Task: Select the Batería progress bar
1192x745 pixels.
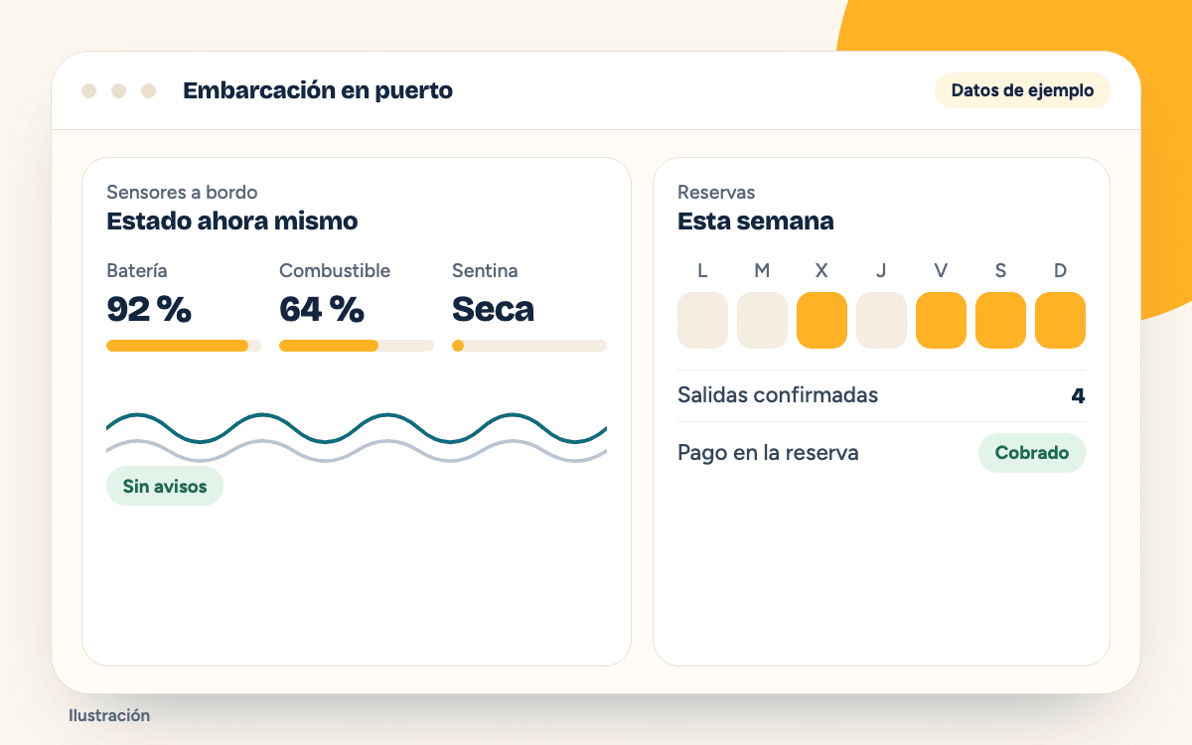Action: 184,346
